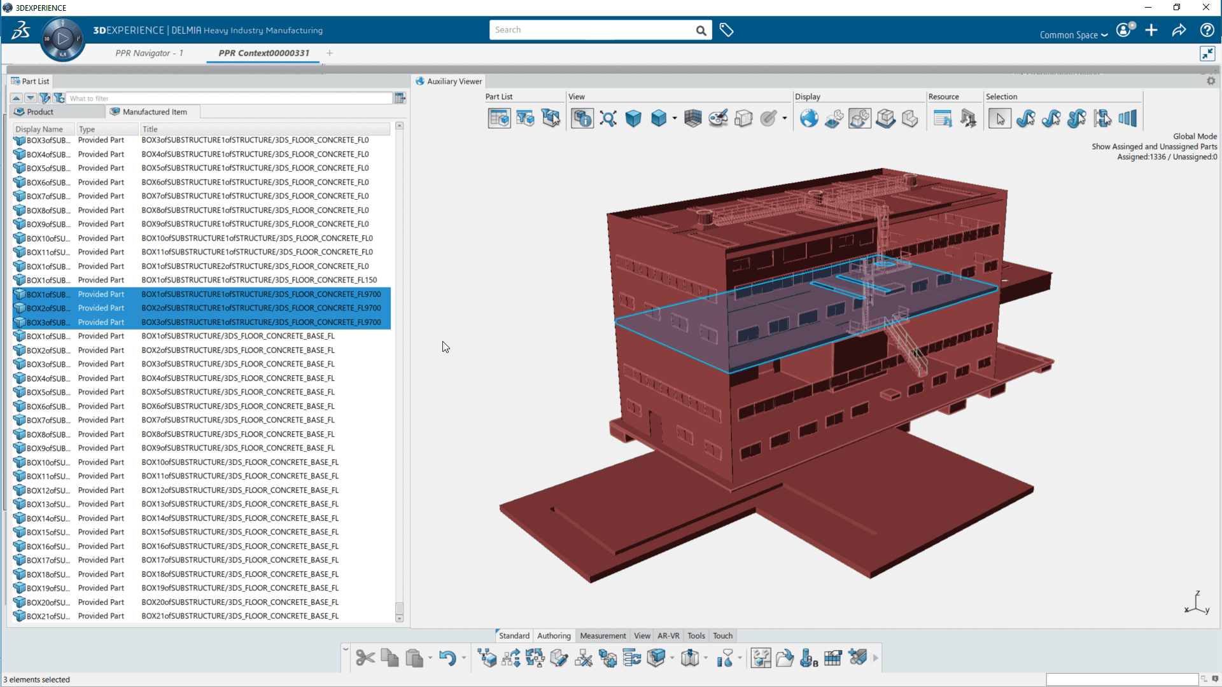This screenshot has width=1222, height=687.
Task: Toggle the highlighted display mode with assemblies icon
Action: (859, 119)
